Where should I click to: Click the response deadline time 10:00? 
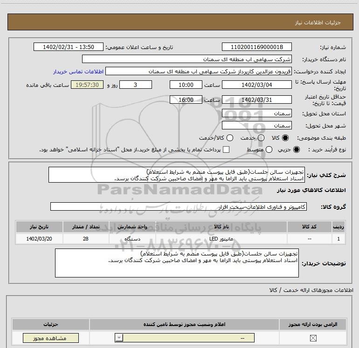(x=186, y=85)
